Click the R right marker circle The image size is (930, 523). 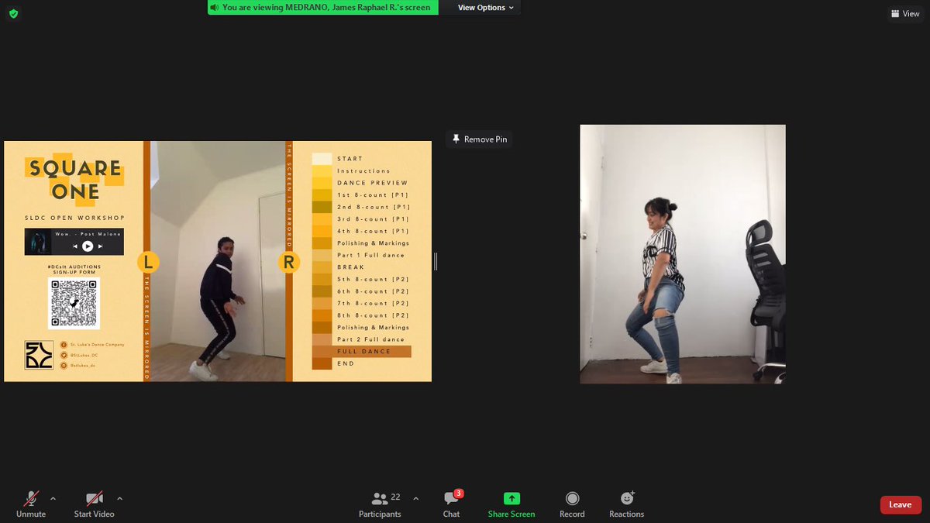288,262
